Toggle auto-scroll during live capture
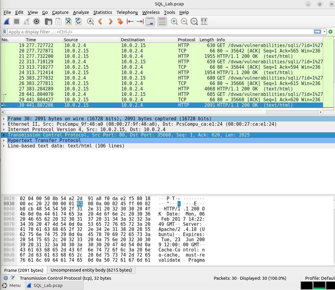 (150, 22)
